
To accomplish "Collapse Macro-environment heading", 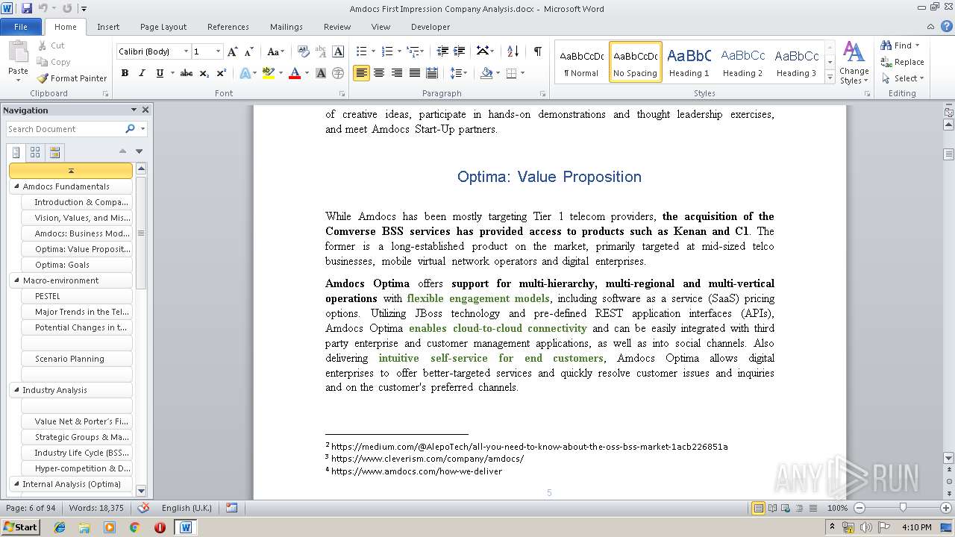I will coord(16,280).
